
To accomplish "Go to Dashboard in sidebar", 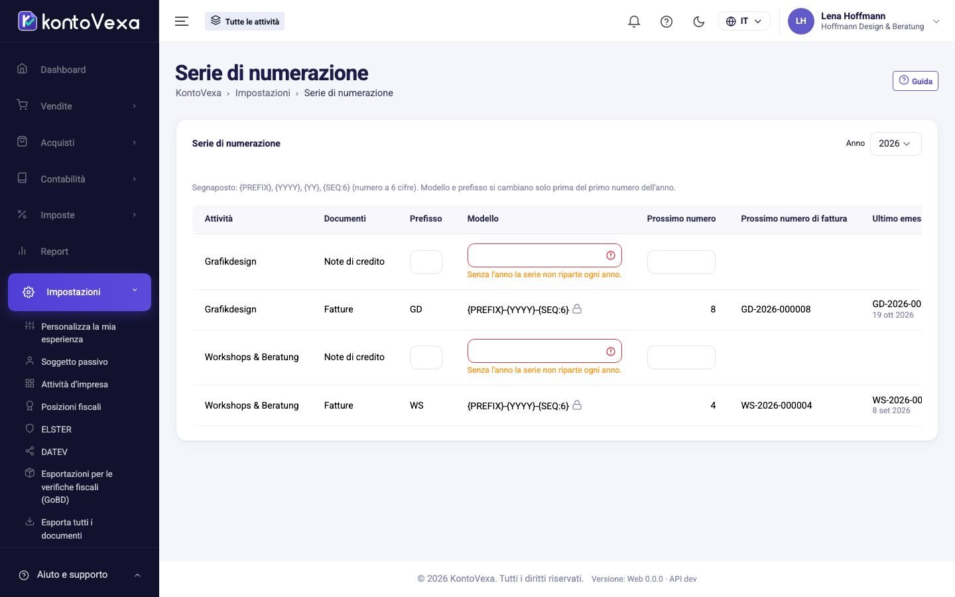I will (x=80, y=70).
